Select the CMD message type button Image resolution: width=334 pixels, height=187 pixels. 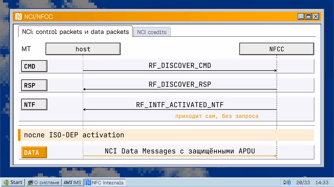click(34, 66)
